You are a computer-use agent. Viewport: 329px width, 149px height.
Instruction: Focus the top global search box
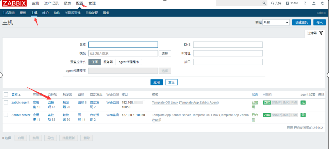click(239, 3)
